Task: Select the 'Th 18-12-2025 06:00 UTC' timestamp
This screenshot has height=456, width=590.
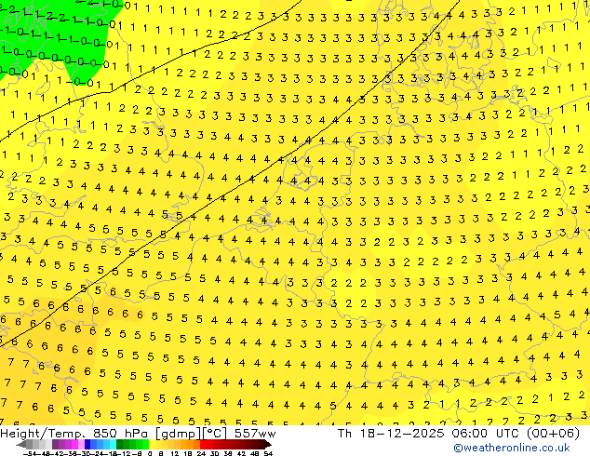Action: (x=430, y=434)
